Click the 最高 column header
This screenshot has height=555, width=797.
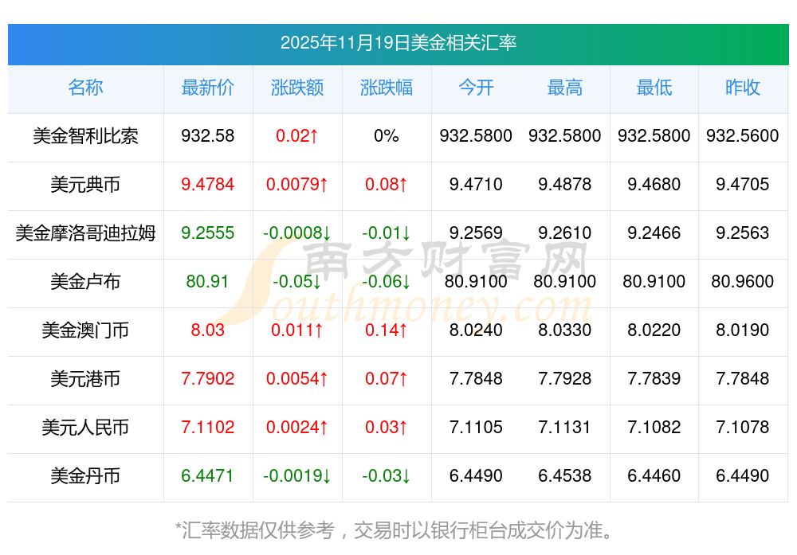coord(564,88)
